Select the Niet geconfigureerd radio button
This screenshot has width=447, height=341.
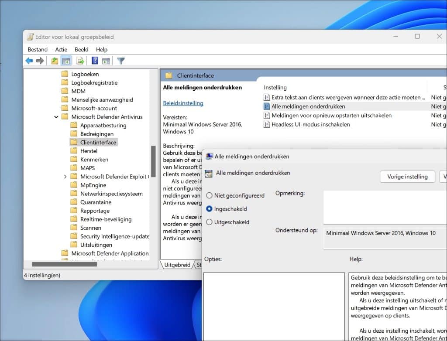pyautogui.click(x=209, y=195)
